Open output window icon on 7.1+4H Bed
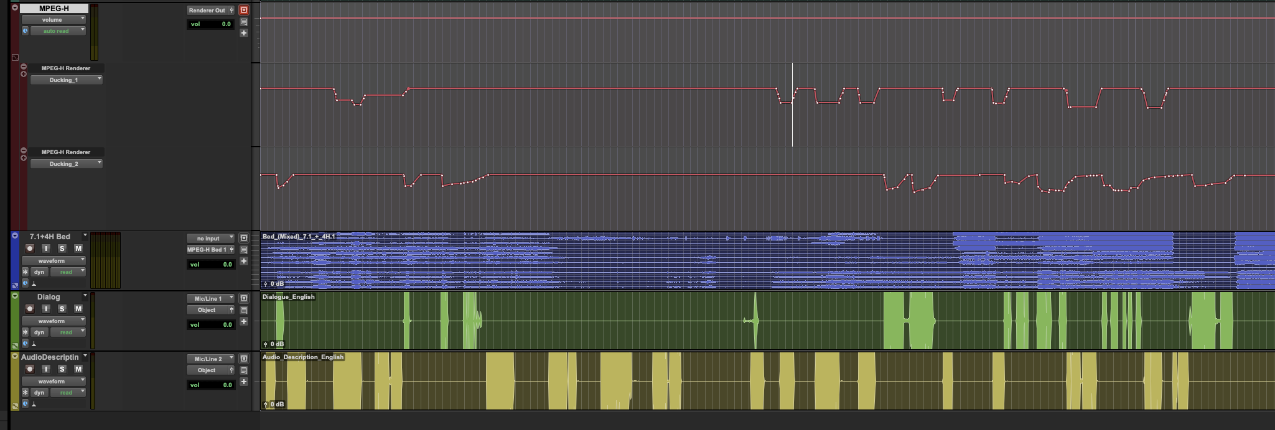This screenshot has height=430, width=1275. point(244,238)
